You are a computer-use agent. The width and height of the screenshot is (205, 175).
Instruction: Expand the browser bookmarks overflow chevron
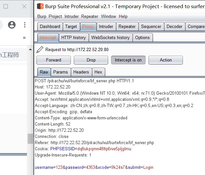click(x=24, y=38)
